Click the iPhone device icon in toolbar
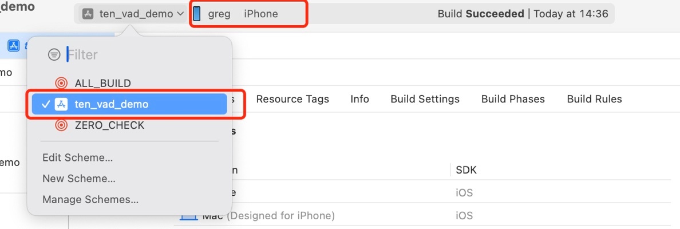 [x=197, y=13]
